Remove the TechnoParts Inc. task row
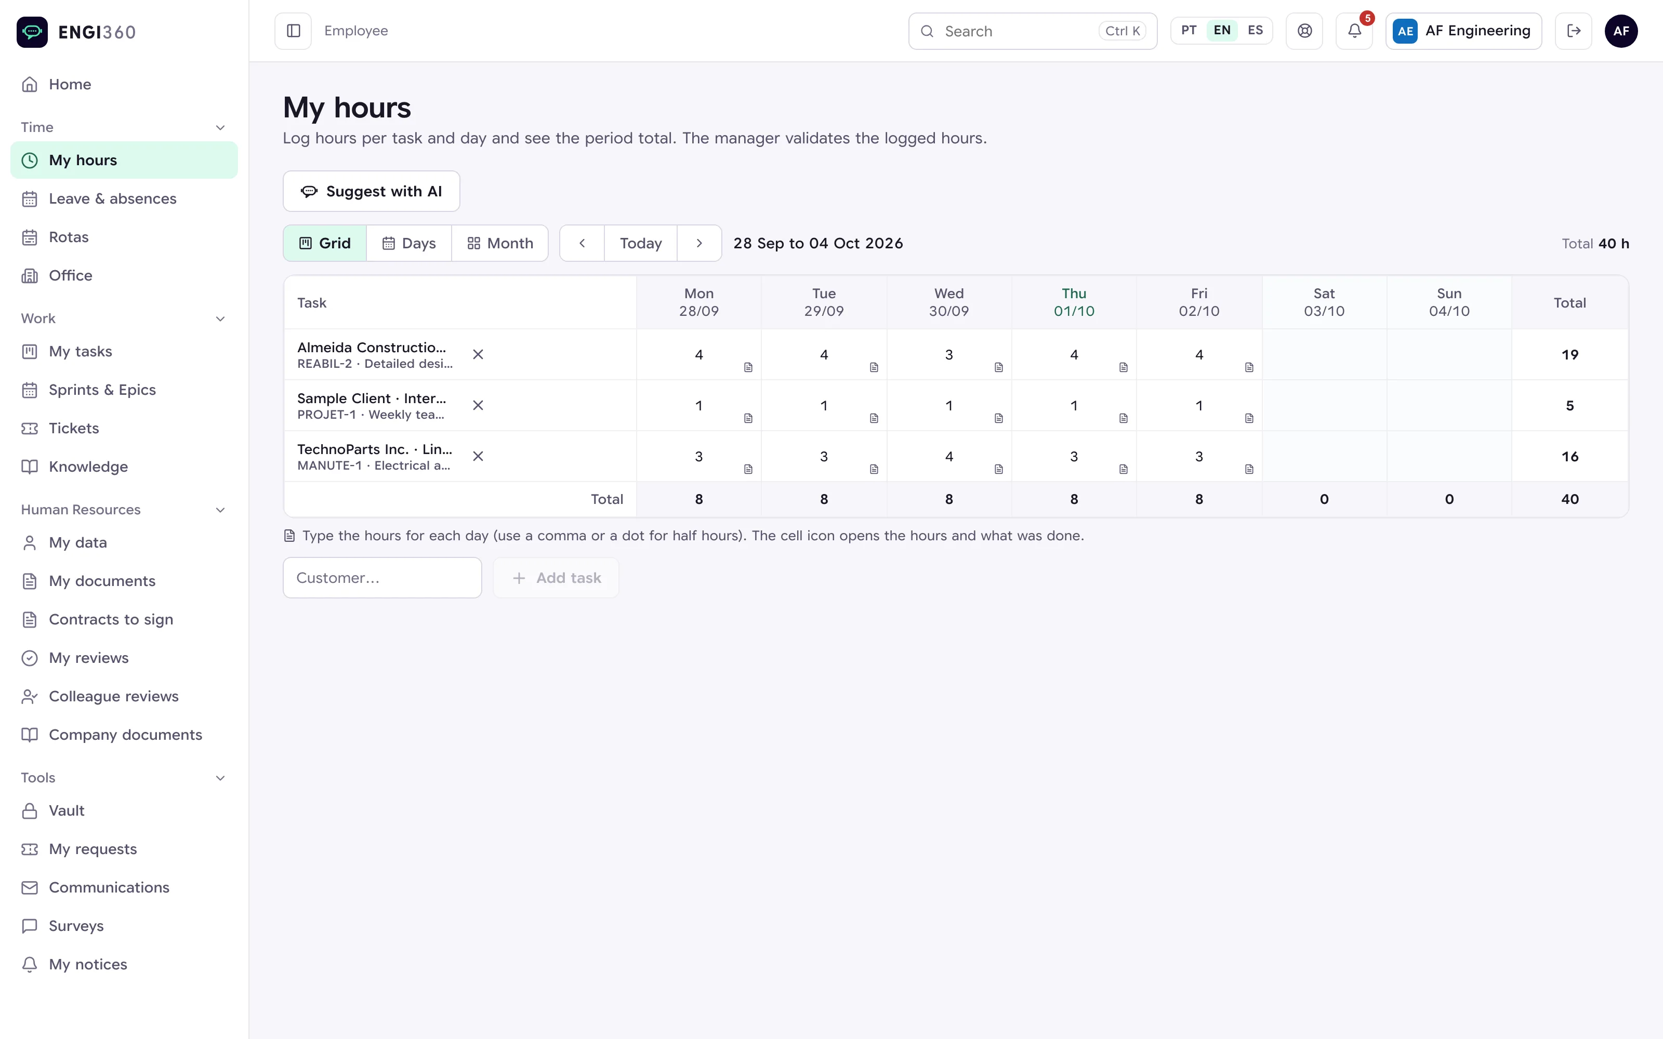1663x1039 pixels. coord(478,456)
